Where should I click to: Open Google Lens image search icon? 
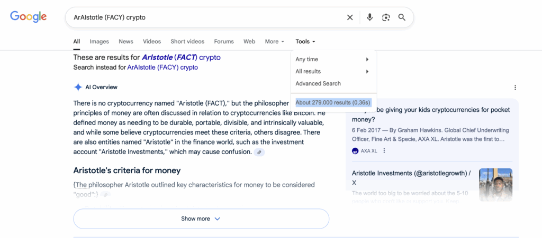click(x=386, y=17)
